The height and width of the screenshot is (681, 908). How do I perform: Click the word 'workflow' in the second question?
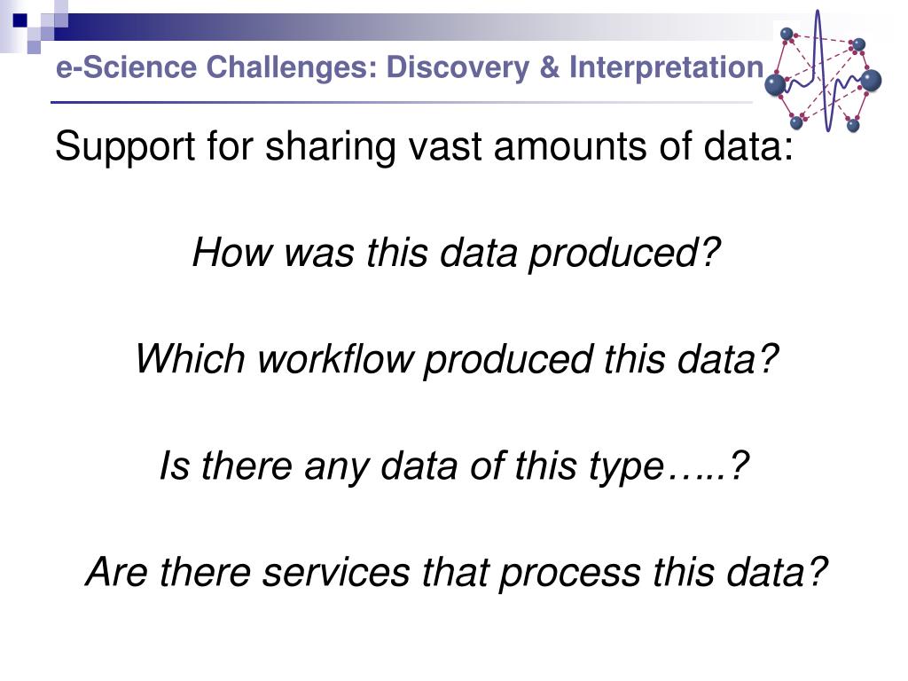click(x=335, y=359)
